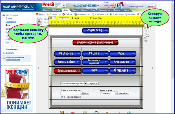
Task: Click the 'Поиск по сообществу' input field
Action: tap(70, 93)
